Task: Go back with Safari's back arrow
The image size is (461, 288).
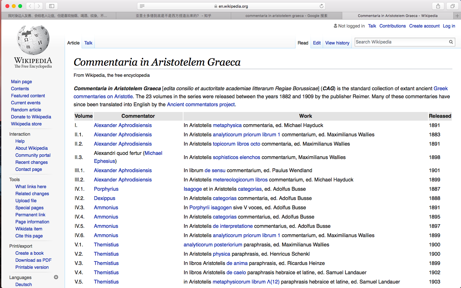Action: point(30,6)
